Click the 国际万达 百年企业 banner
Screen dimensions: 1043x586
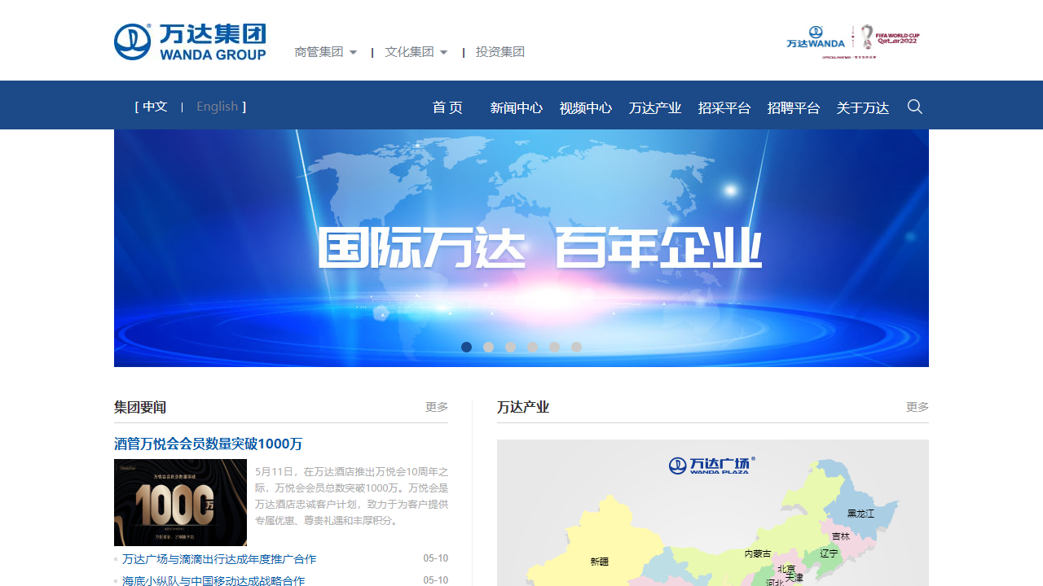pyautogui.click(x=521, y=248)
